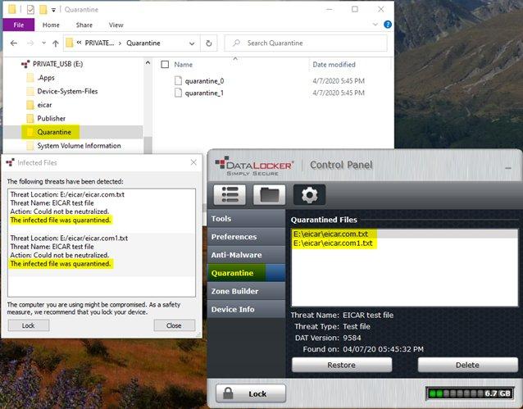The height and width of the screenshot is (409, 523).
Task: Click the Explorer help question mark icon
Action: click(x=383, y=25)
